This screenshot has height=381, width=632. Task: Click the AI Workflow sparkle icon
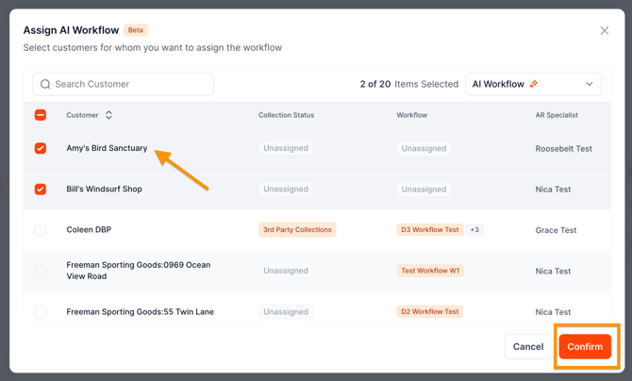(x=534, y=84)
